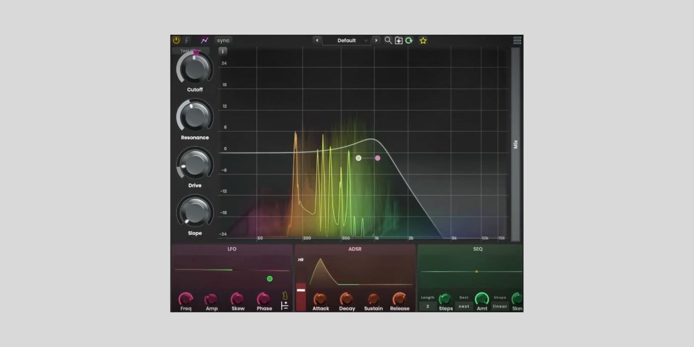Click the magnifier search presets icon
This screenshot has width=694, height=347.
388,41
